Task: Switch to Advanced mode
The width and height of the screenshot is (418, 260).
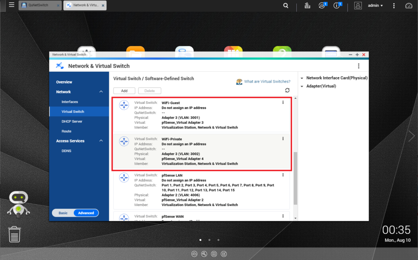Action: click(86, 213)
